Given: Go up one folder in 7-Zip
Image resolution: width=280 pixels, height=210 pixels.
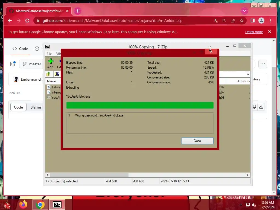Looking at the screenshot, I should tap(48, 74).
